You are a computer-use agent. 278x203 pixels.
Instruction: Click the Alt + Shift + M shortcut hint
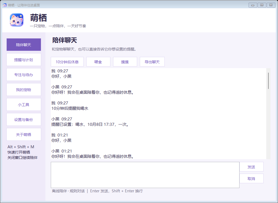tap(21, 147)
